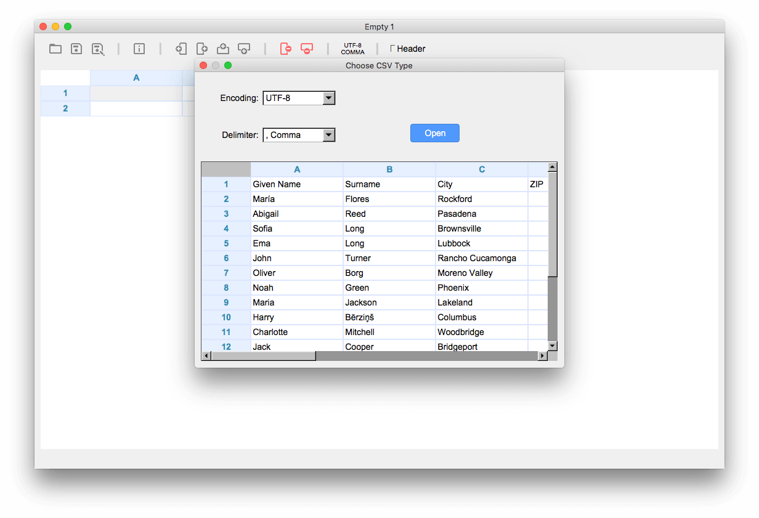This screenshot has width=759, height=518.
Task: Click the horizontal scrollbar right arrow
Action: click(543, 356)
